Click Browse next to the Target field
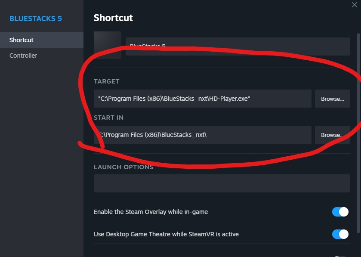361x257 pixels. [332, 99]
